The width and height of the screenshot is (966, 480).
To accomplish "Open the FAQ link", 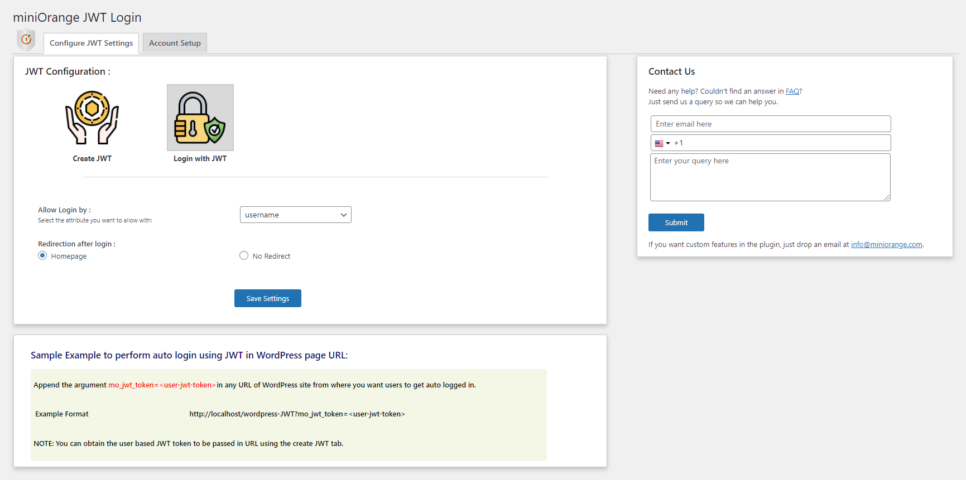I will 792,91.
